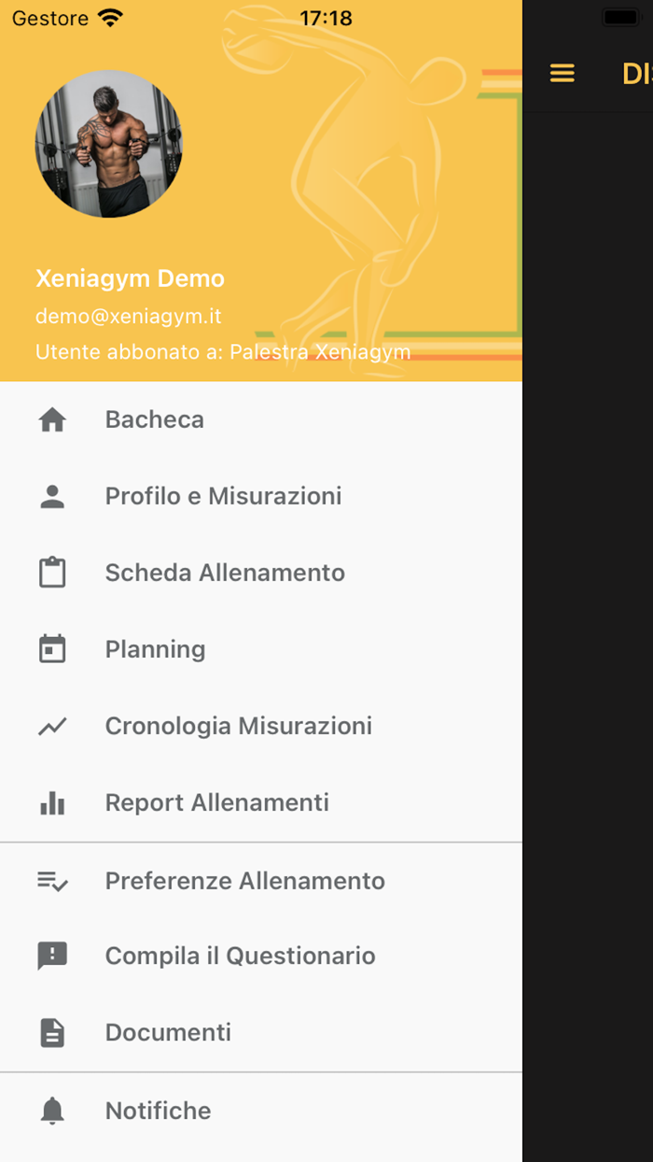Tap the demo@xeniagym.it email address

point(129,317)
